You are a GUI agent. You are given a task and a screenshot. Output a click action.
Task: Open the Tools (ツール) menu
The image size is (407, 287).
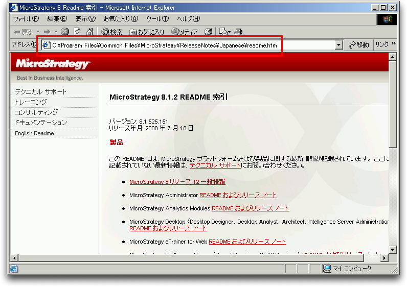pos(157,19)
